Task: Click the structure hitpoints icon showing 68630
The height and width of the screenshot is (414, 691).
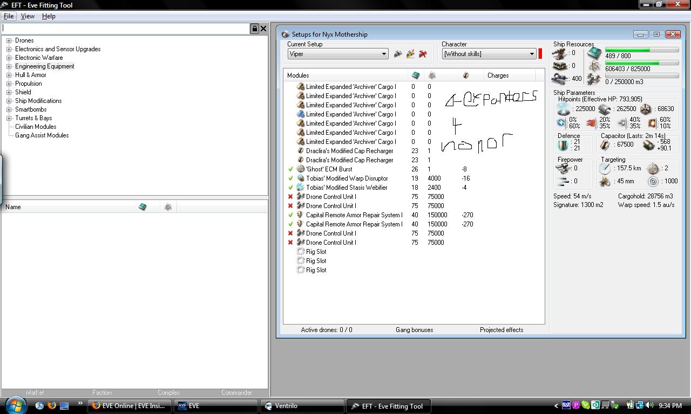Action: [646, 109]
